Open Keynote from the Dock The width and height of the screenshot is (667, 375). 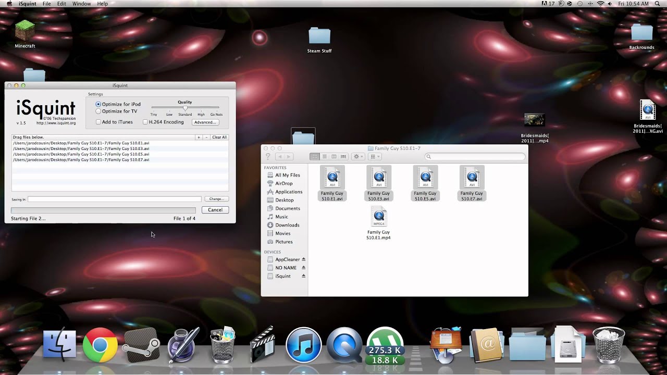pyautogui.click(x=446, y=344)
